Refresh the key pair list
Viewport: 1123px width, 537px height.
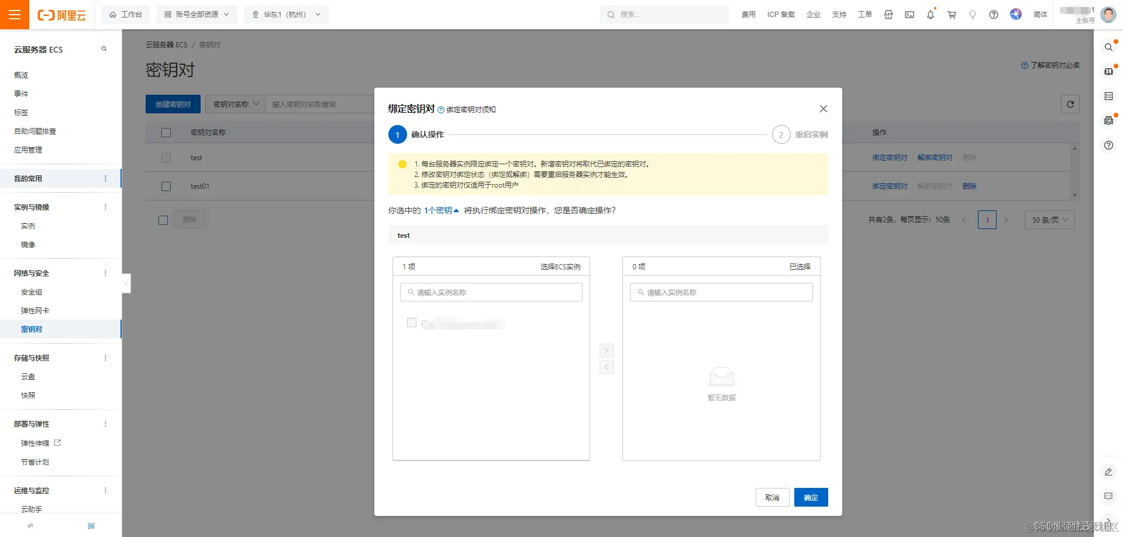1070,104
